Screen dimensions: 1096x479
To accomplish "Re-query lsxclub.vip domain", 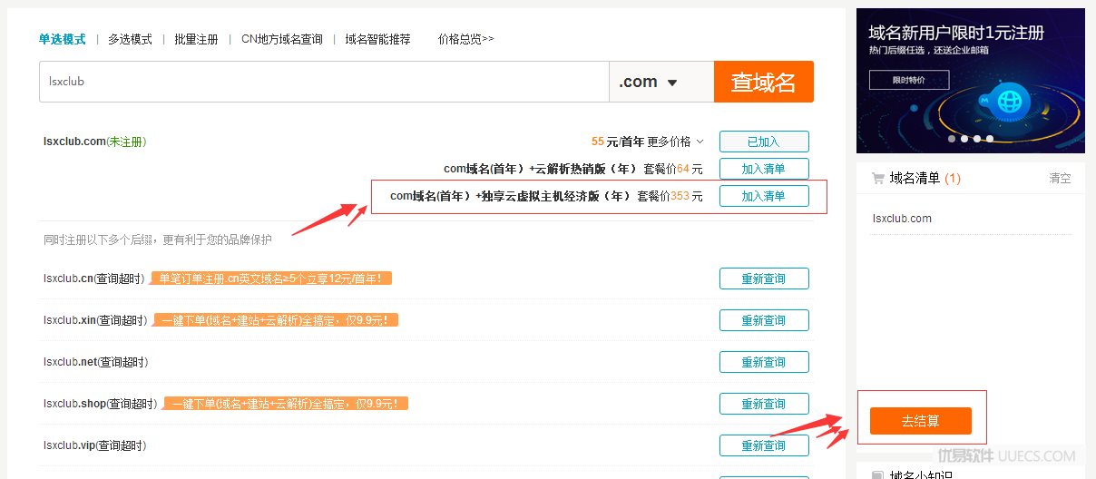I will (764, 445).
